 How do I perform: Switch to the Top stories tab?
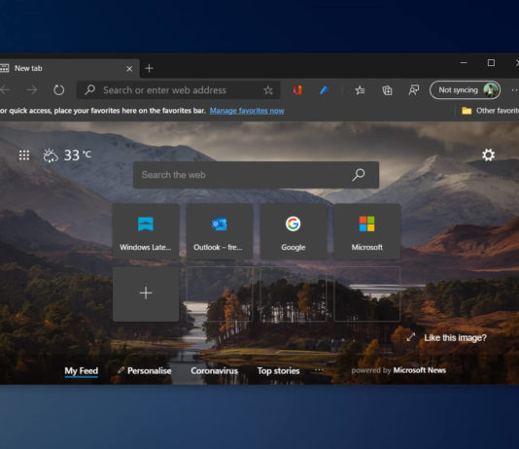(x=278, y=371)
